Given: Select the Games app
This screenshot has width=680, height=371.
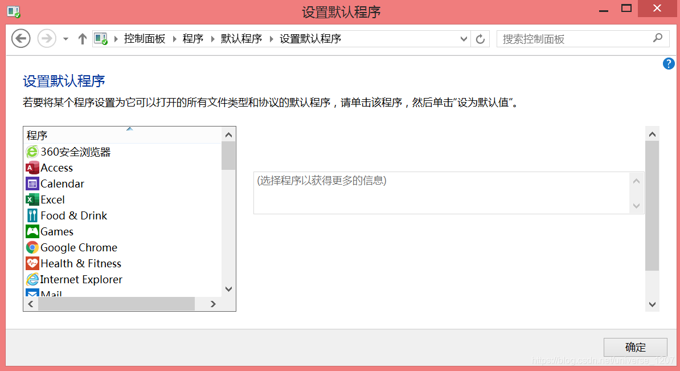Looking at the screenshot, I should (x=56, y=231).
